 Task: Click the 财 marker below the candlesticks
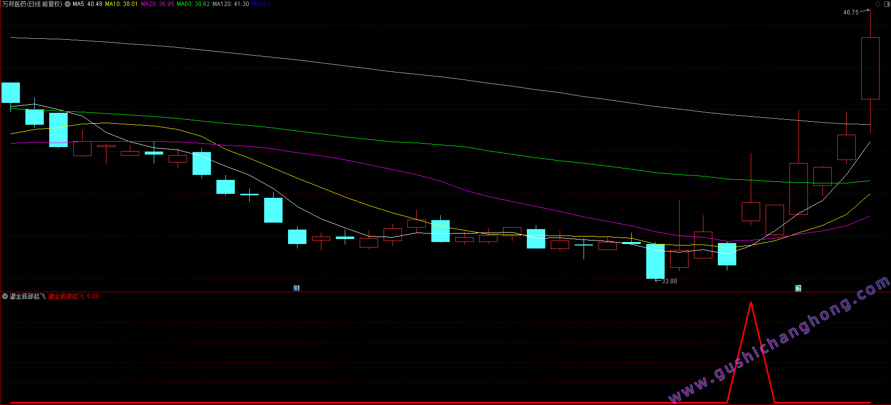click(x=297, y=288)
